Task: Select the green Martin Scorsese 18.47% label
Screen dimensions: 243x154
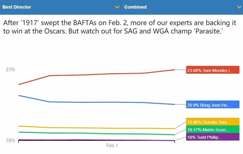Action: 212,129
